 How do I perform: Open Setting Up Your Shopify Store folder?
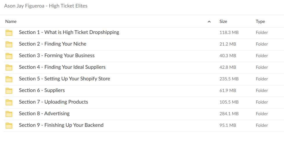tap(64, 79)
